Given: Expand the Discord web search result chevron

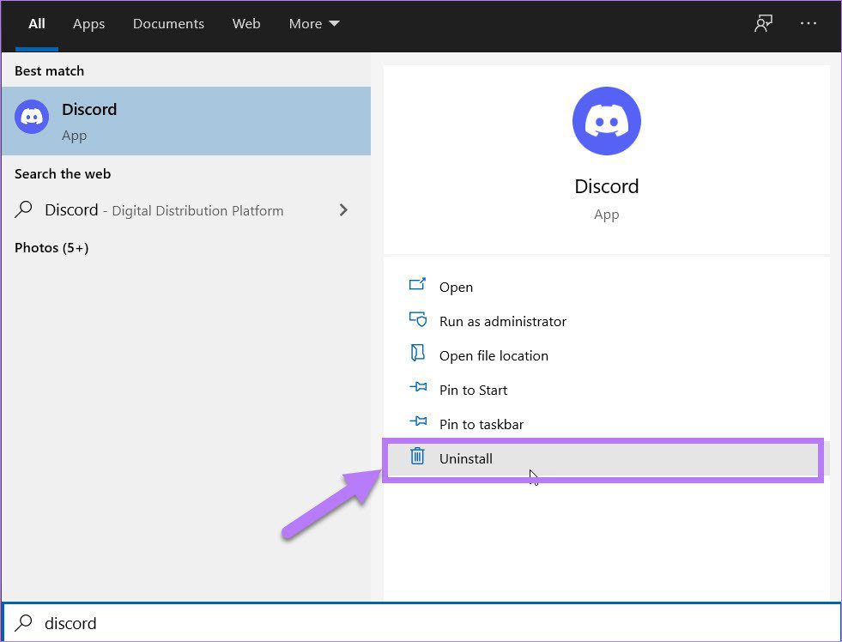Looking at the screenshot, I should [x=343, y=210].
